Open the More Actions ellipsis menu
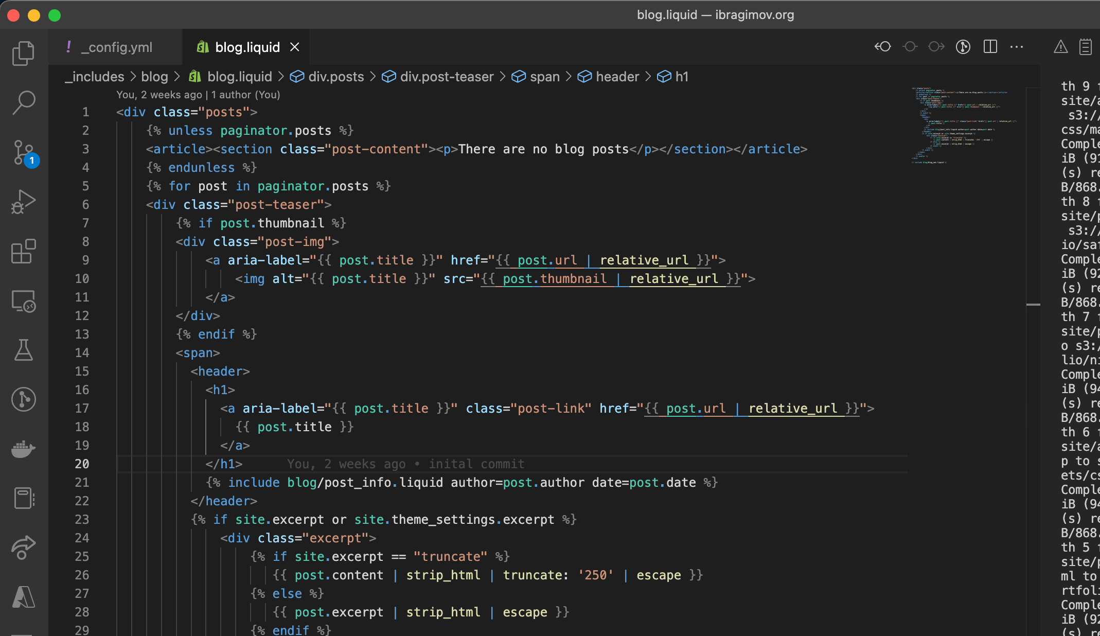The width and height of the screenshot is (1100, 636). (1017, 47)
